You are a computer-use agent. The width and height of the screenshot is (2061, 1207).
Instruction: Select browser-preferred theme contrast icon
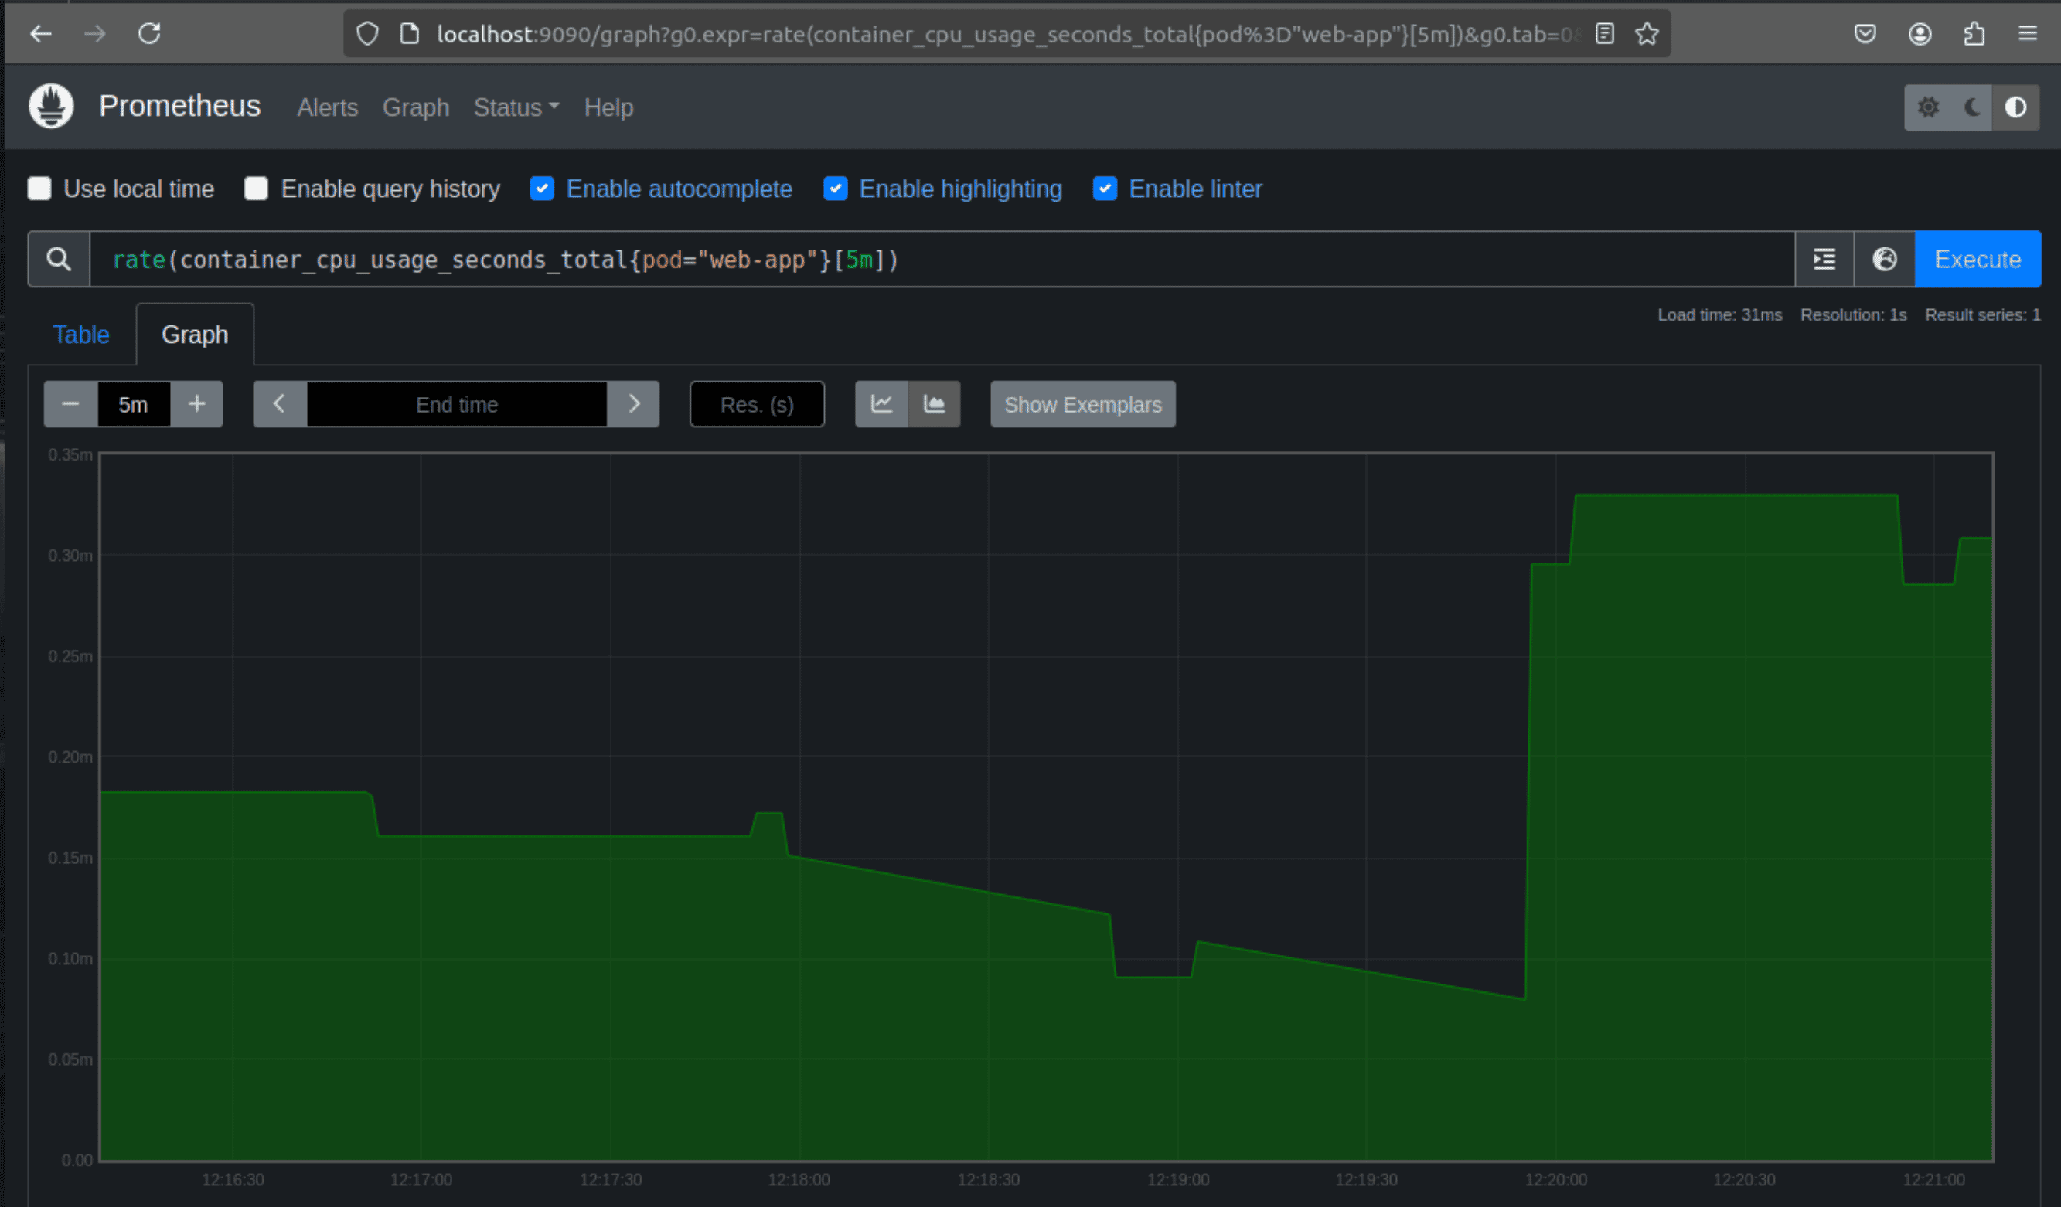click(2016, 107)
